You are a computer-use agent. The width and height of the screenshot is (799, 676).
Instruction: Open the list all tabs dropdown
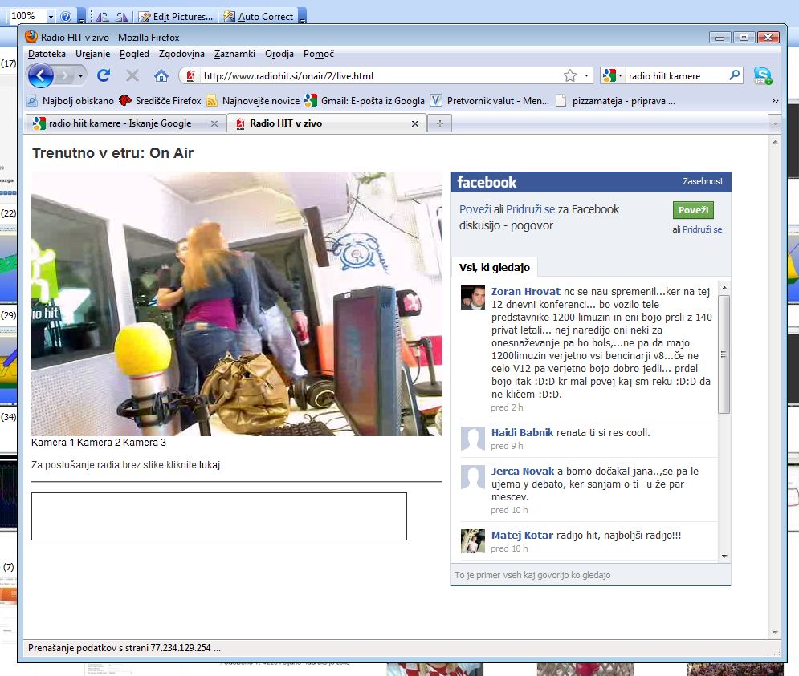click(775, 123)
